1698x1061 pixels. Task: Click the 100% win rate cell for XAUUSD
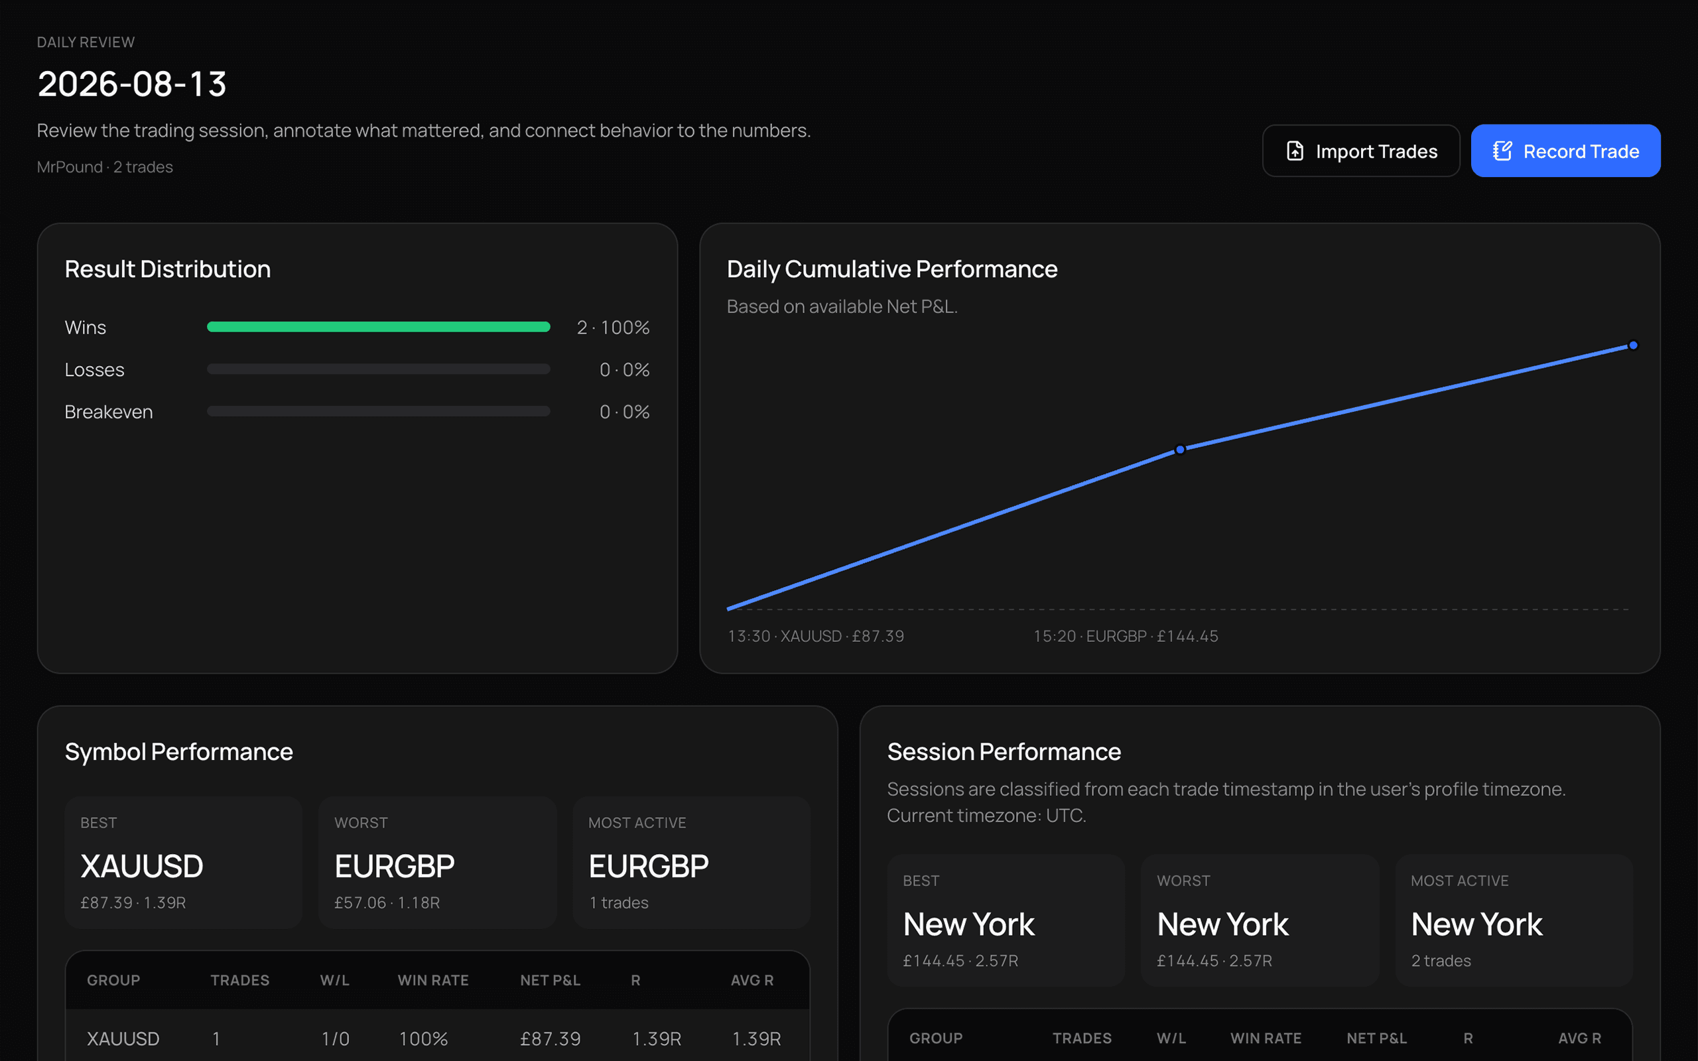[423, 1038]
